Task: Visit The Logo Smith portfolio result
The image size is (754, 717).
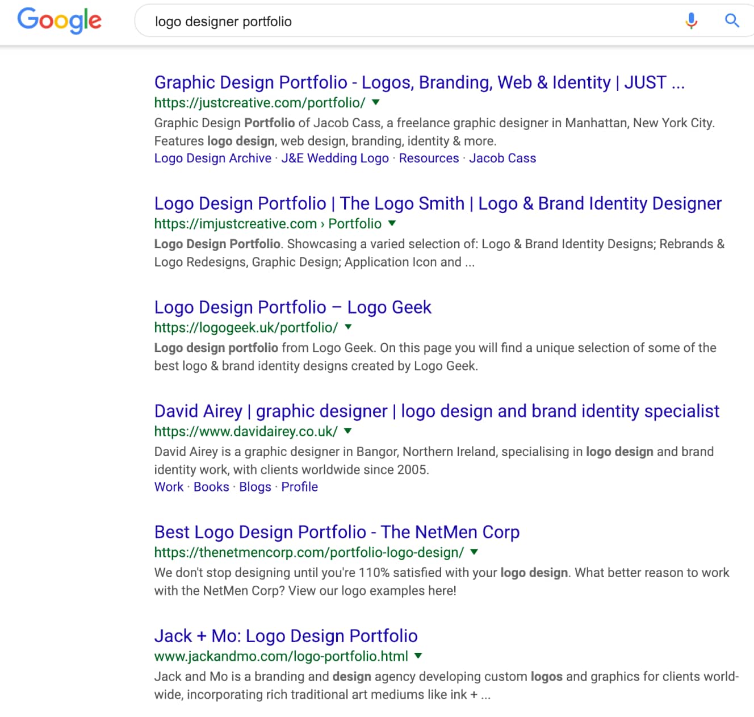Action: tap(437, 203)
